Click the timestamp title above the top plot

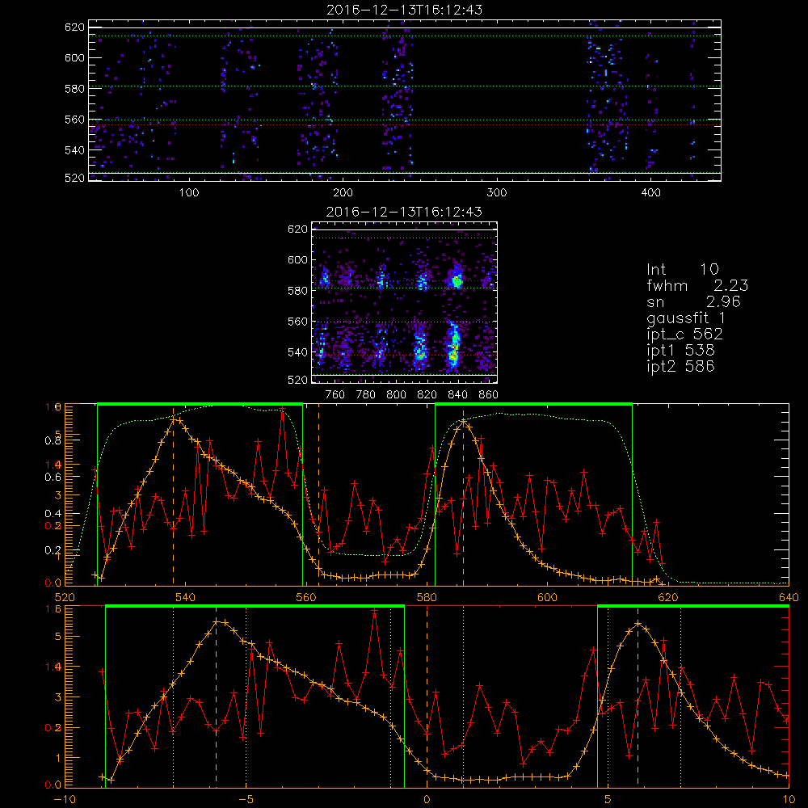point(405,10)
